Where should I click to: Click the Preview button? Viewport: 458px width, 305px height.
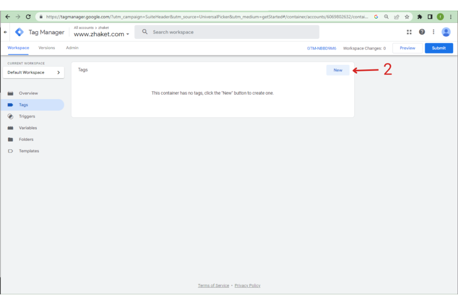[407, 48]
